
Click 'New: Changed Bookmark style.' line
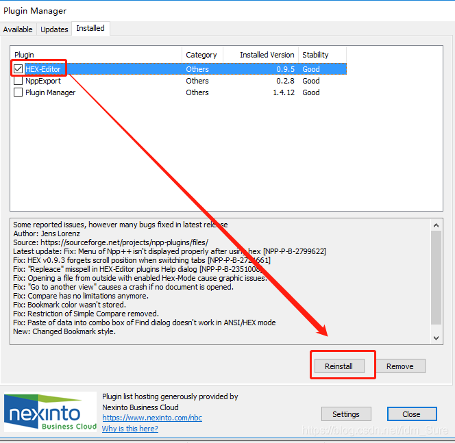tap(64, 331)
